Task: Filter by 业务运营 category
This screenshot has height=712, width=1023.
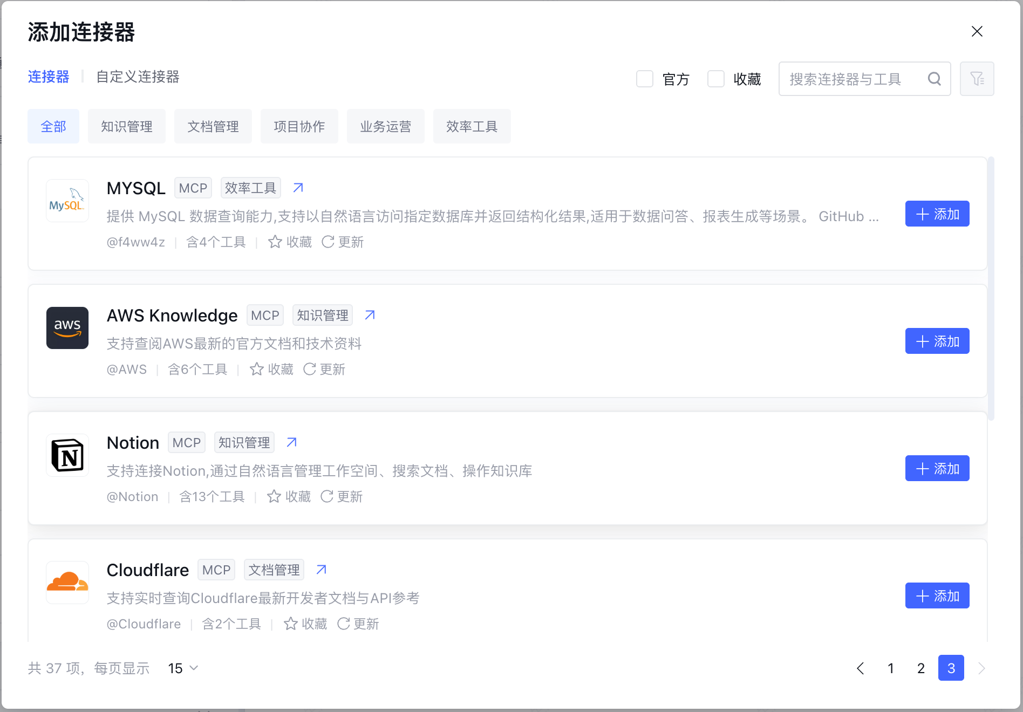Action: (386, 126)
